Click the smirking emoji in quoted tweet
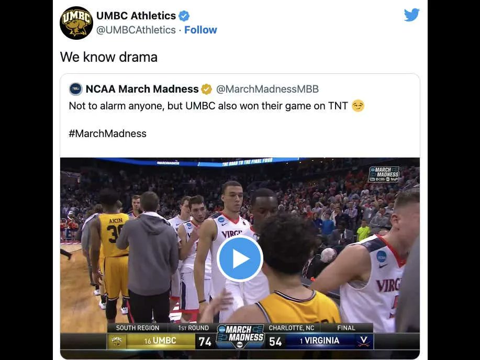The width and height of the screenshot is (480, 360). click(358, 106)
